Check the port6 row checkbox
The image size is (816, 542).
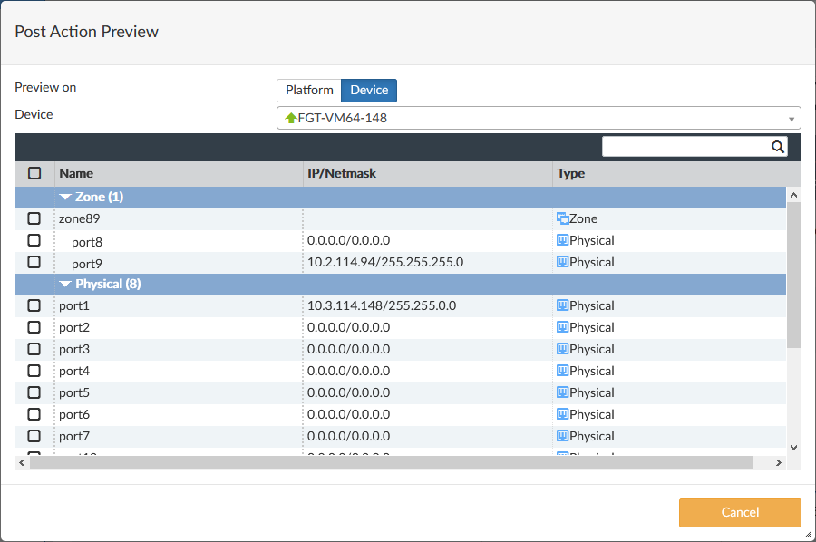click(x=34, y=414)
